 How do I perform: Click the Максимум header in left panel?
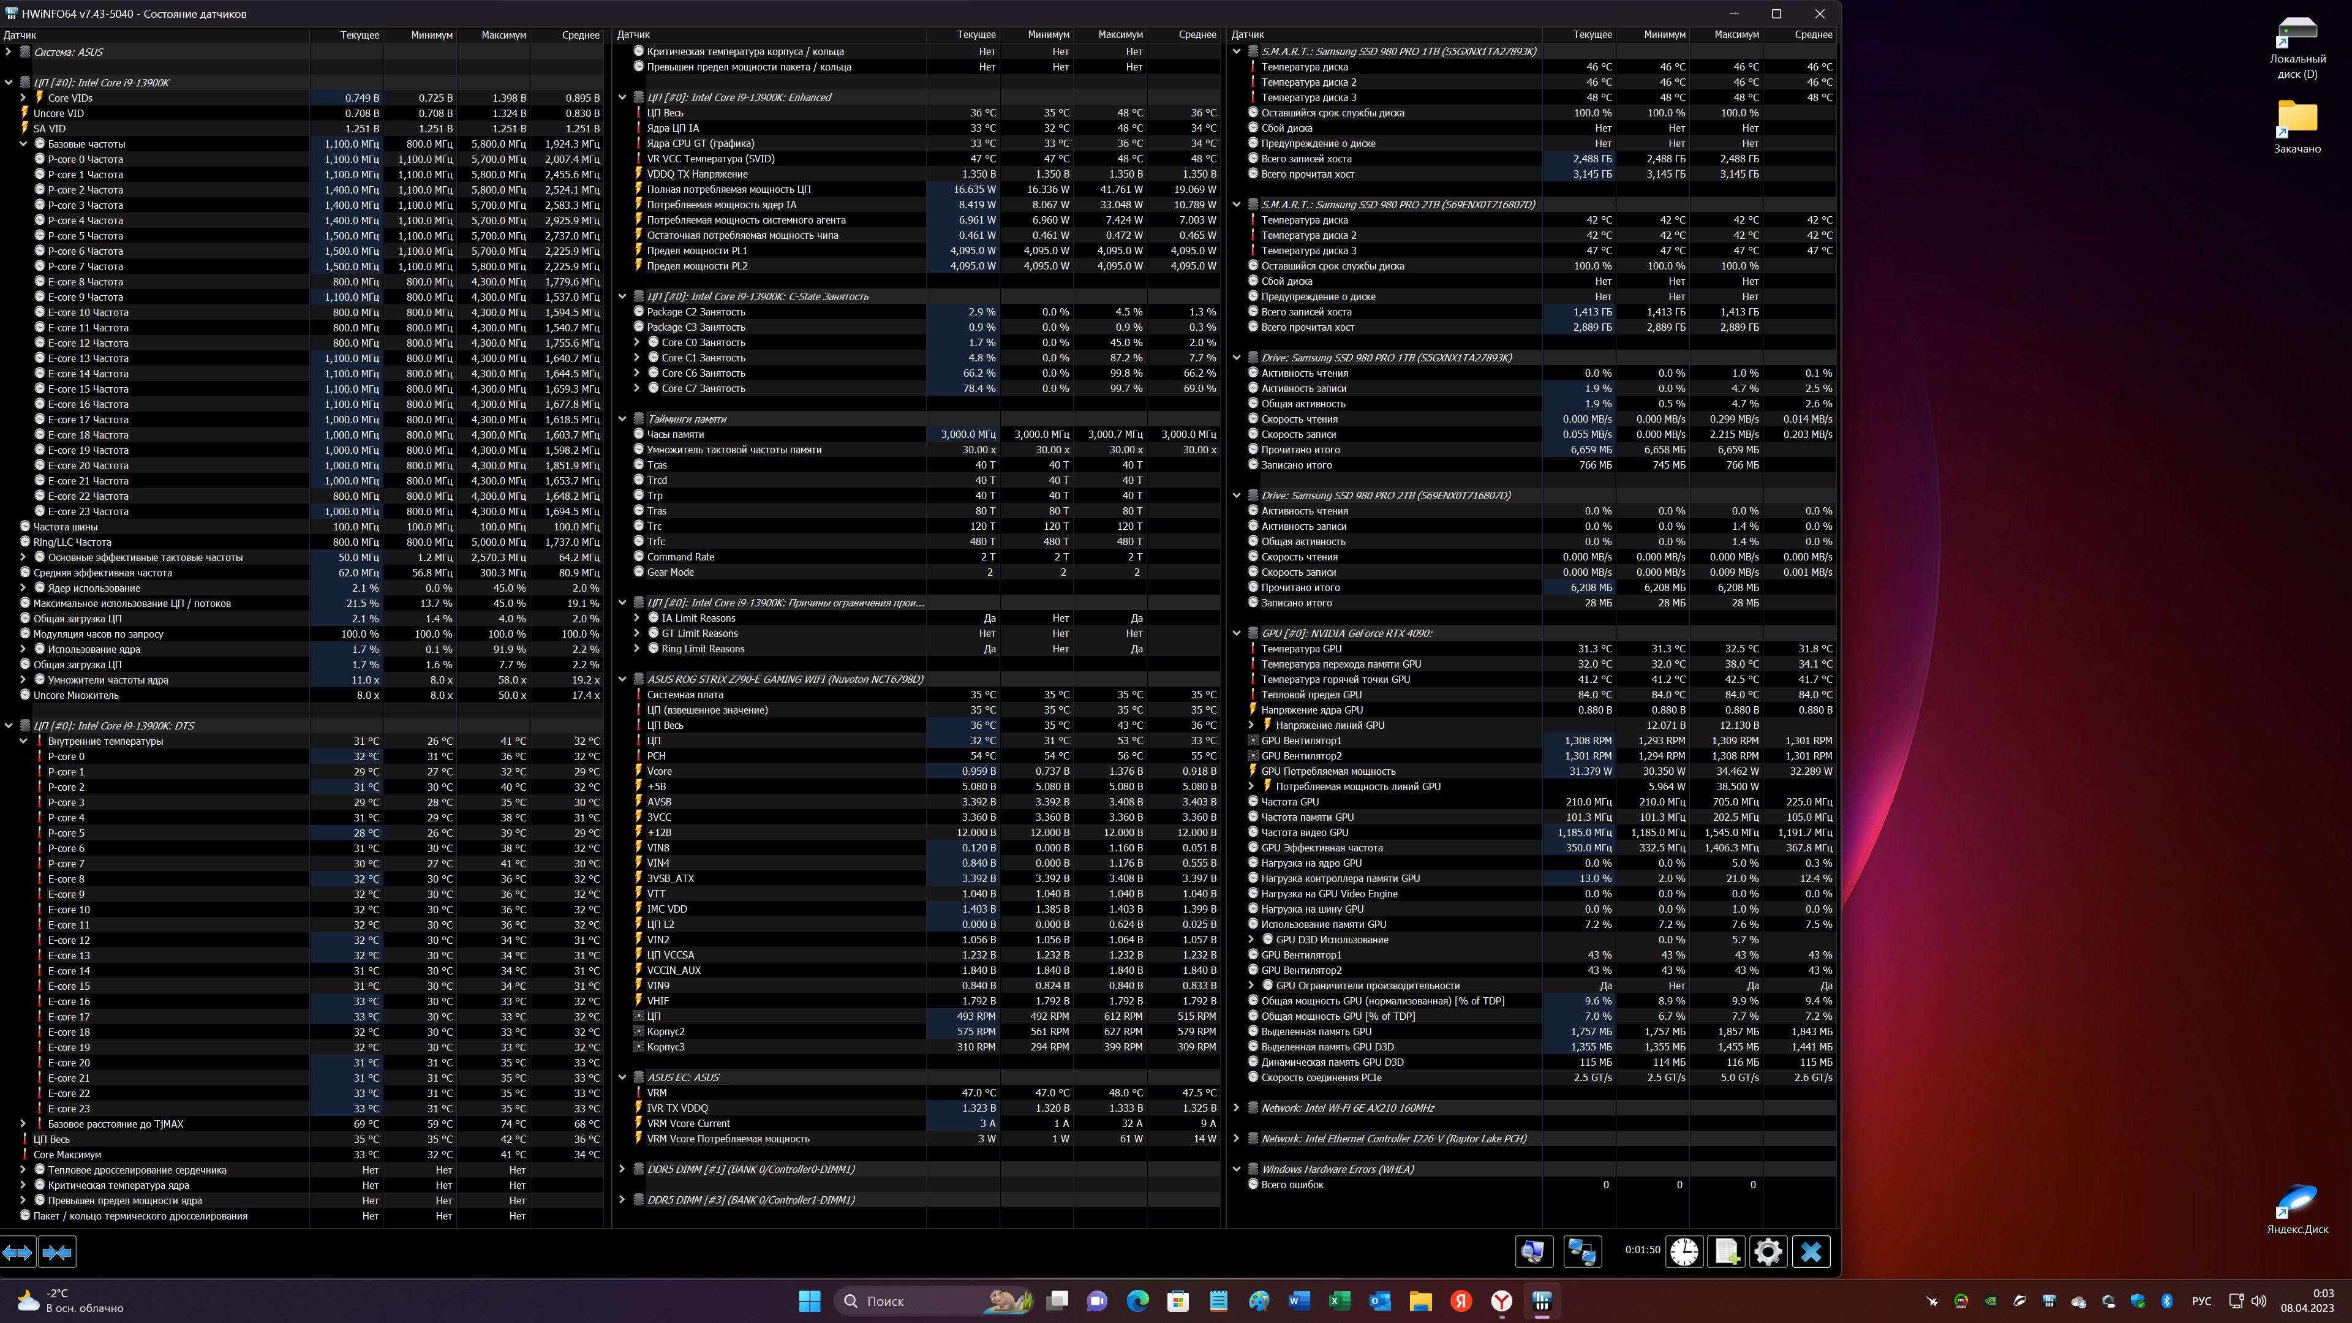click(503, 35)
